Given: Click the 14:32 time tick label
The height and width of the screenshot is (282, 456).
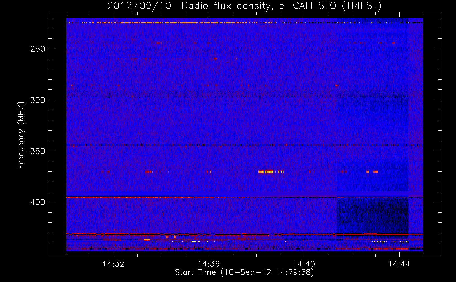Looking at the screenshot, I should 114,264.
